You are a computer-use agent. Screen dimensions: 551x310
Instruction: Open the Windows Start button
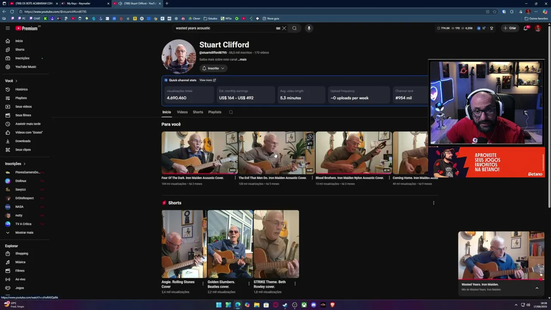click(219, 305)
